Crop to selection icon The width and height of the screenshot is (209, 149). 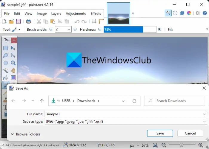click(x=60, y=21)
